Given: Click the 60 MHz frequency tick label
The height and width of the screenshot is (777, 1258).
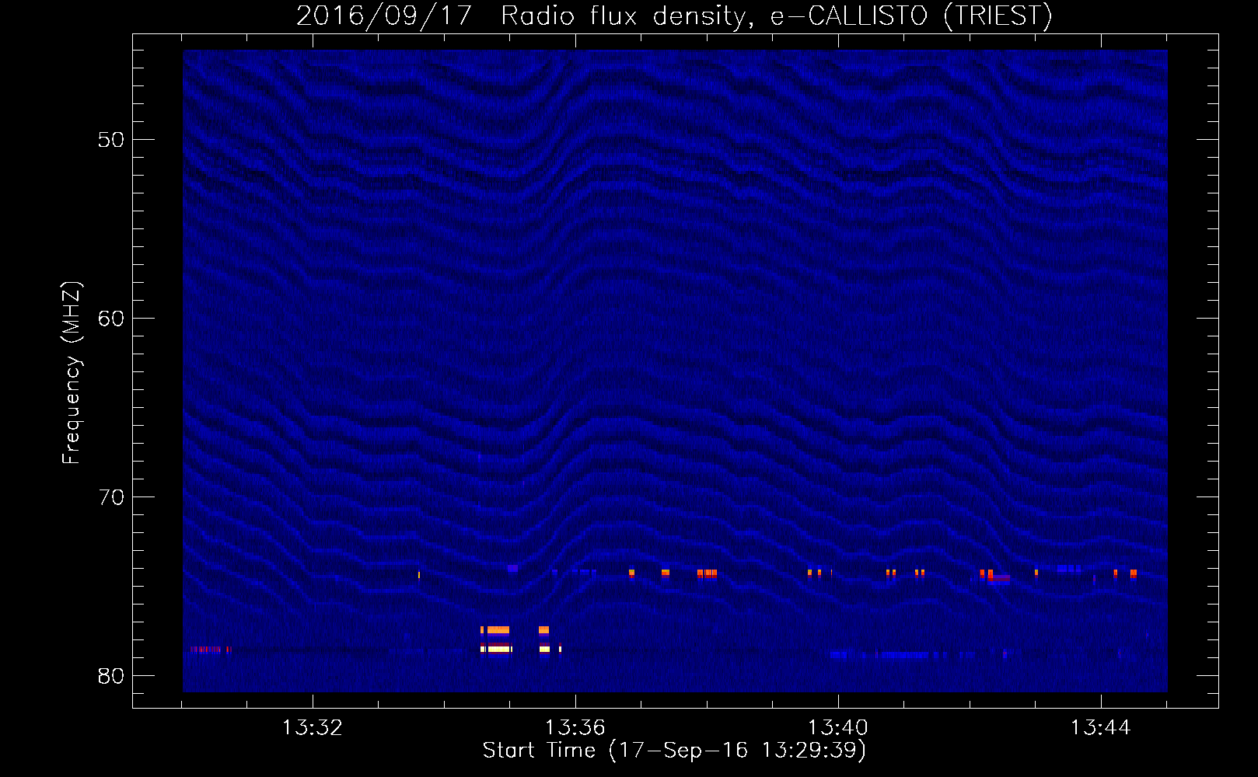Looking at the screenshot, I should 111,319.
